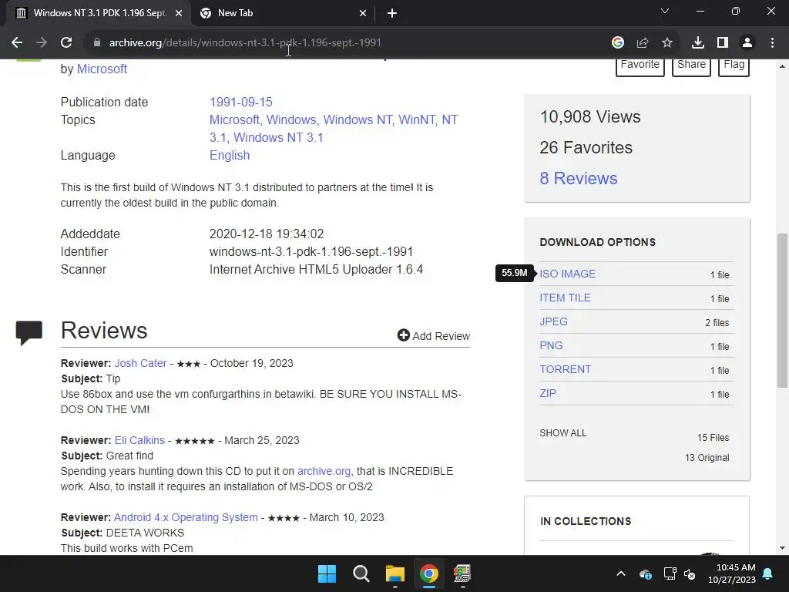Open the ZIP download option

[x=548, y=394]
